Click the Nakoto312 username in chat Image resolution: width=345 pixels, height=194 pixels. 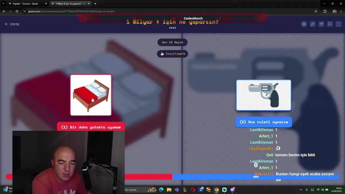[264, 174]
